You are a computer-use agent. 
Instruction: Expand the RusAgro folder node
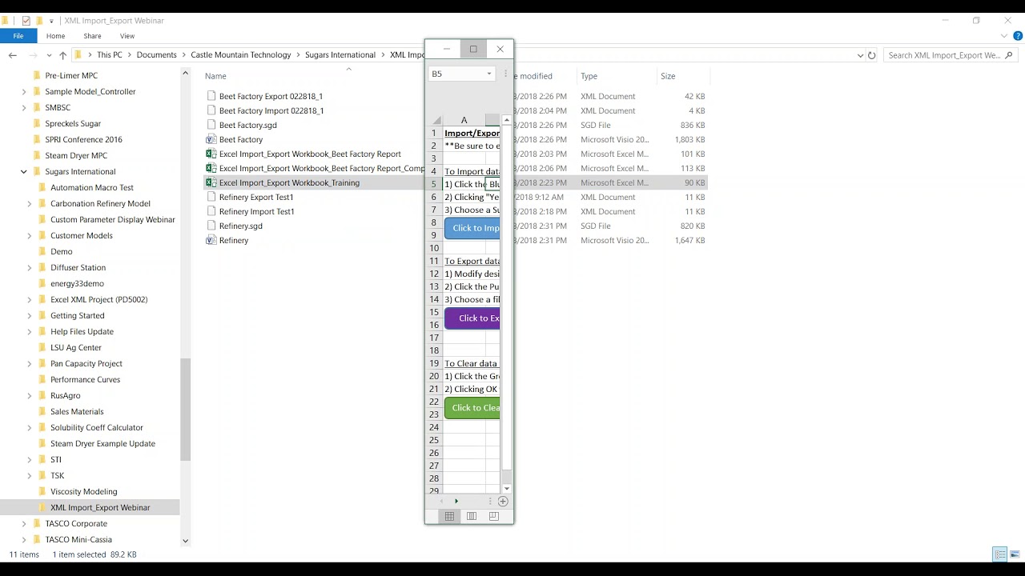(30, 395)
